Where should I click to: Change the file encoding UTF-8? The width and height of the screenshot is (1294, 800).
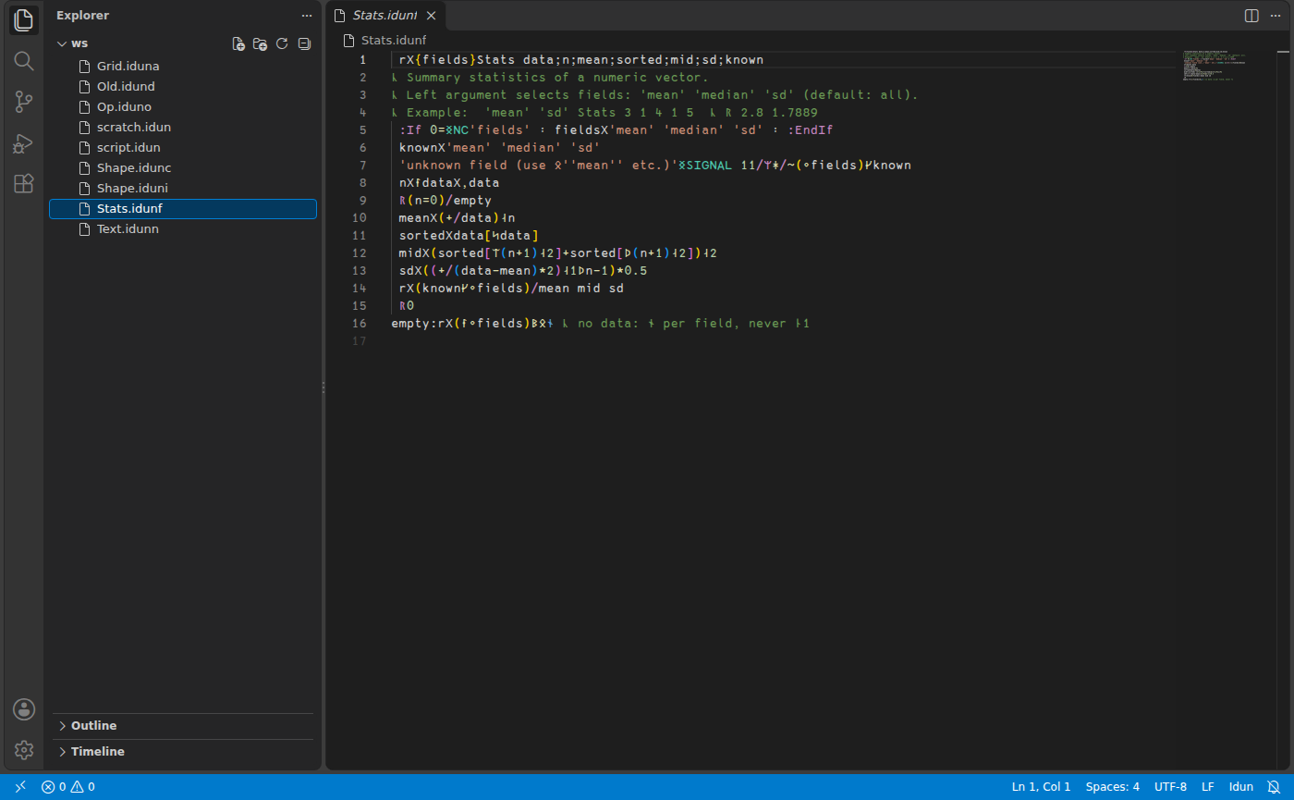tap(1170, 787)
